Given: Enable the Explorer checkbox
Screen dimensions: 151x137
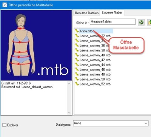Looking at the screenshot, I should click(5, 125).
